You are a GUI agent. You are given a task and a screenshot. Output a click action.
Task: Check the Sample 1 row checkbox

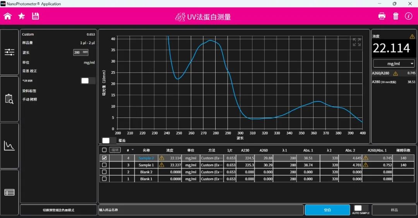104,165
